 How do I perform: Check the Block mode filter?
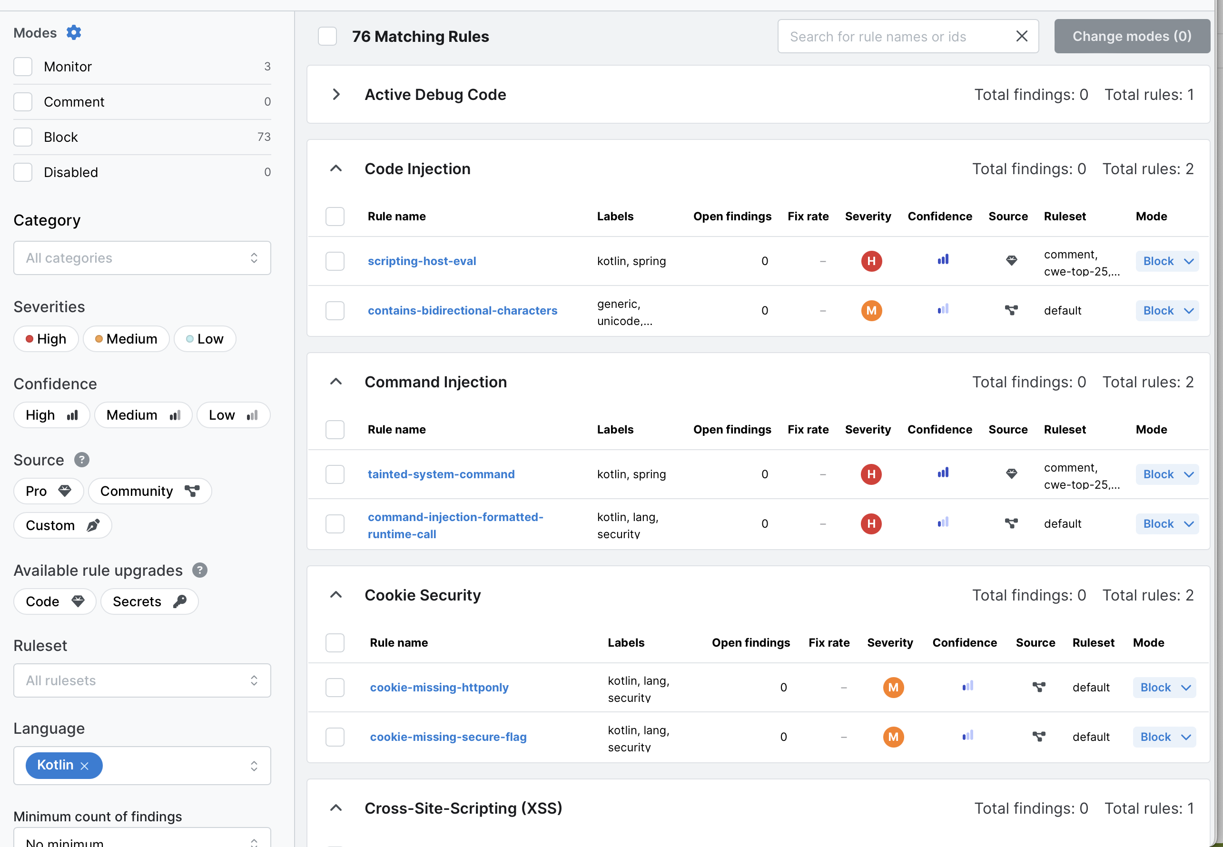tap(23, 137)
